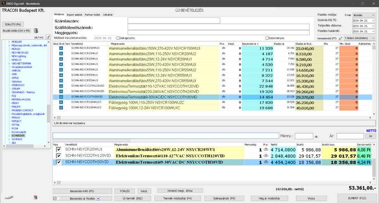The height and width of the screenshot is (203, 379).
Task: Click the USB stick icon at bottom left
Action: click(10, 198)
